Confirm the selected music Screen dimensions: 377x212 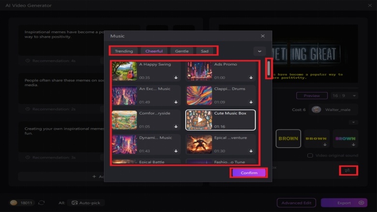pos(249,173)
